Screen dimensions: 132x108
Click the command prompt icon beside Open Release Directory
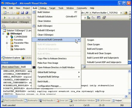(34, 67)
